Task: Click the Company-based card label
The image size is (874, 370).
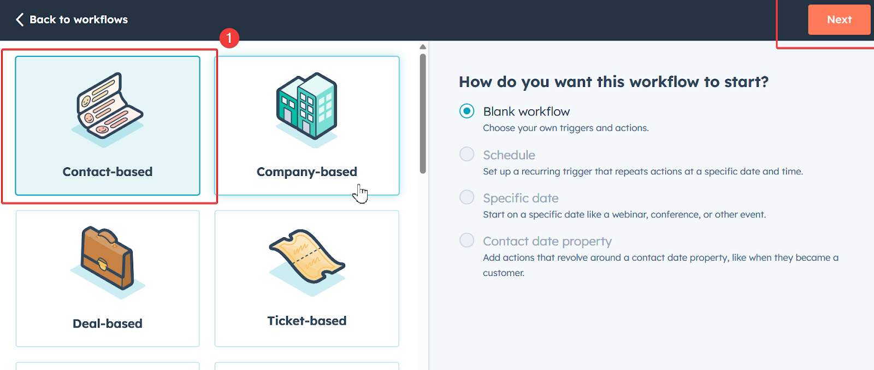Action: click(x=306, y=172)
